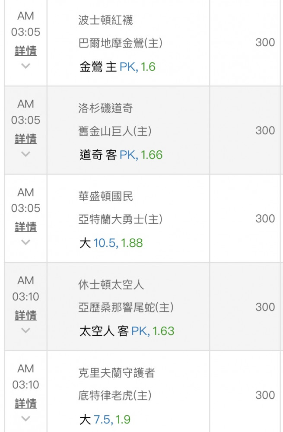The height and width of the screenshot is (432, 283).
Task: Select bet line 金鶯 主 PK, 1.6
Action: tap(118, 67)
